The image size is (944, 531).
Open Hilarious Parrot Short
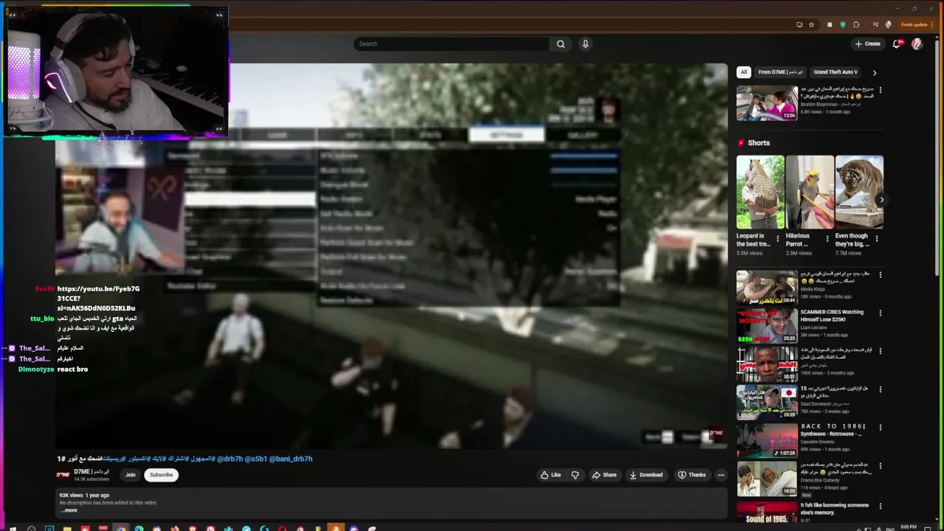pos(810,192)
